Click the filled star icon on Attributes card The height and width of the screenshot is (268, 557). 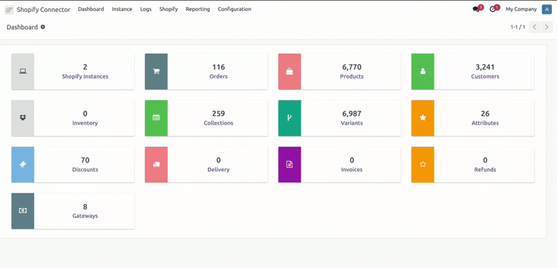coord(423,118)
